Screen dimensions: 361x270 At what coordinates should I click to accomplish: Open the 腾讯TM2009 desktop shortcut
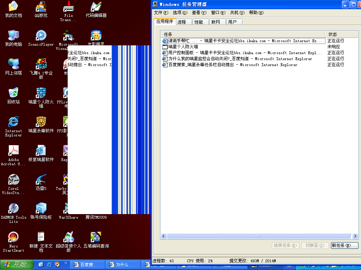(96, 217)
